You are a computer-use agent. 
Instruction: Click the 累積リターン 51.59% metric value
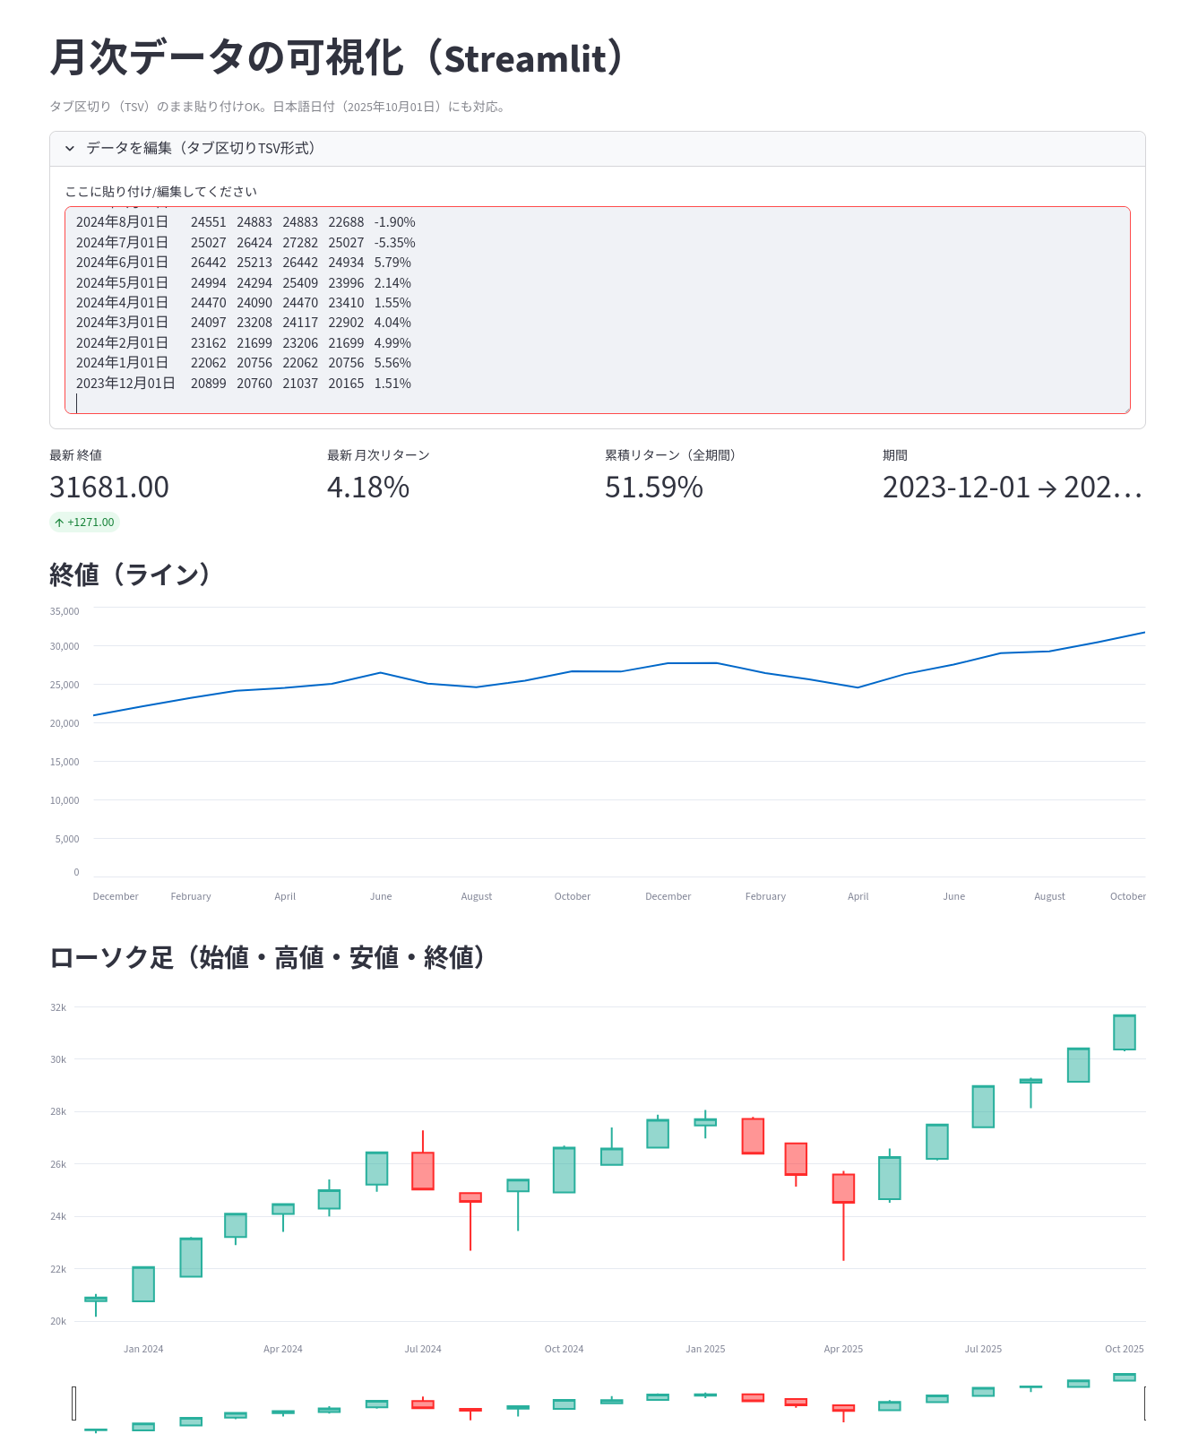(654, 488)
